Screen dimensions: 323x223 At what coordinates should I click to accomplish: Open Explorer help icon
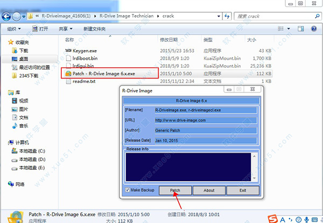tap(314, 29)
